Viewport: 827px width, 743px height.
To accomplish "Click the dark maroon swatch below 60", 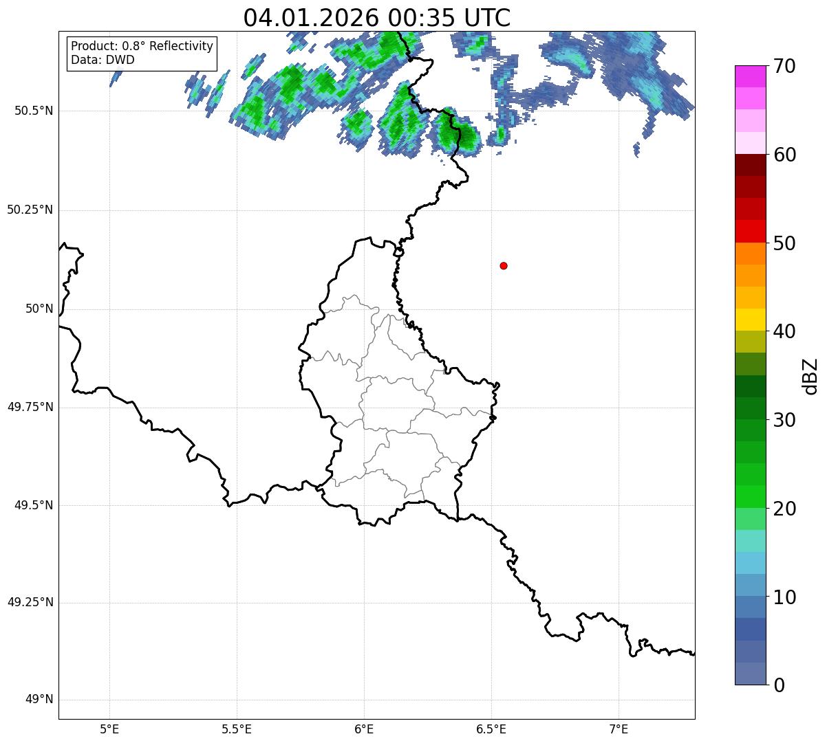I will tap(750, 165).
